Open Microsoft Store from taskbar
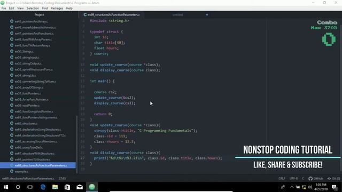This screenshot has width=342, height=192. coord(67,187)
